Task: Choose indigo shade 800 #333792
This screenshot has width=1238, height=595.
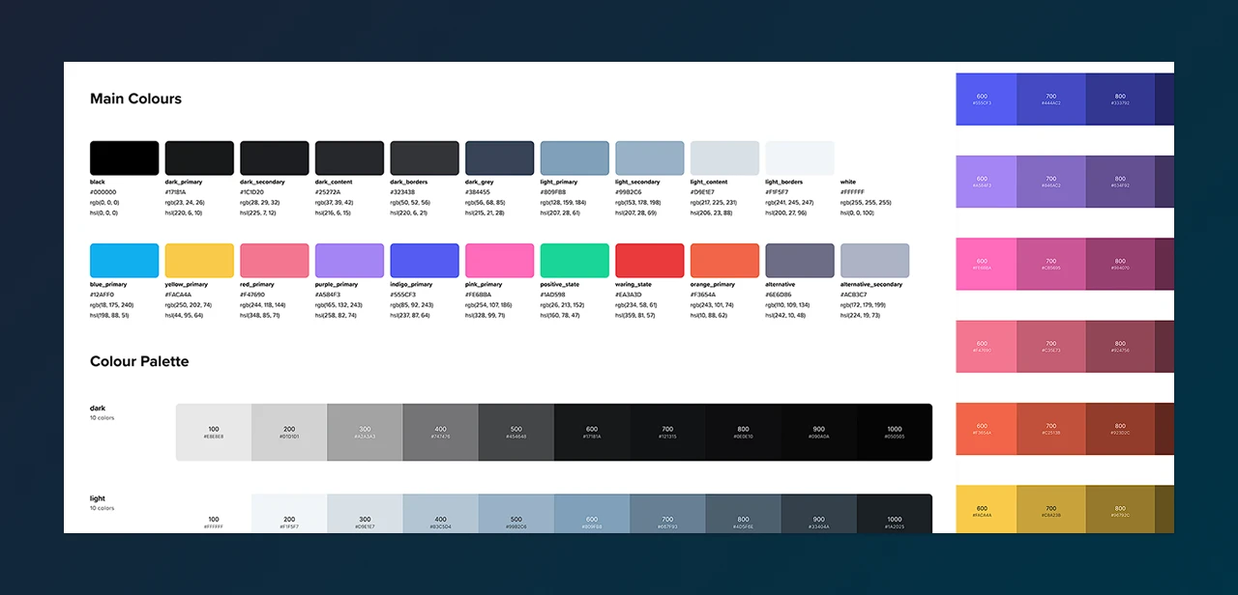Action: pyautogui.click(x=1120, y=99)
